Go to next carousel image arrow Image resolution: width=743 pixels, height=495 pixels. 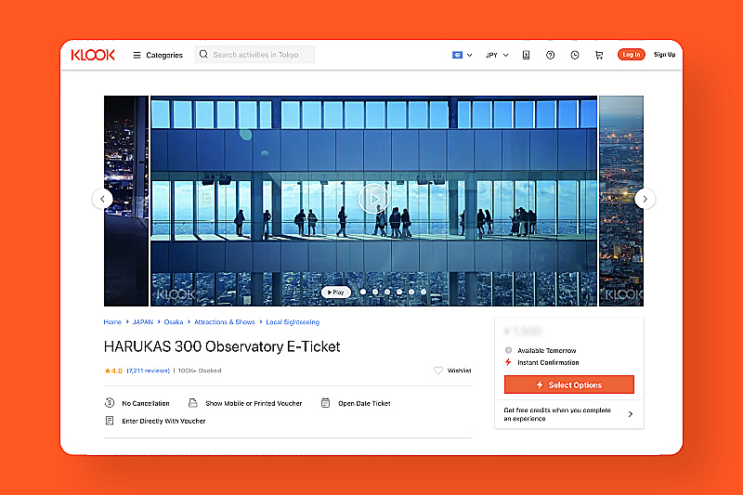click(645, 199)
